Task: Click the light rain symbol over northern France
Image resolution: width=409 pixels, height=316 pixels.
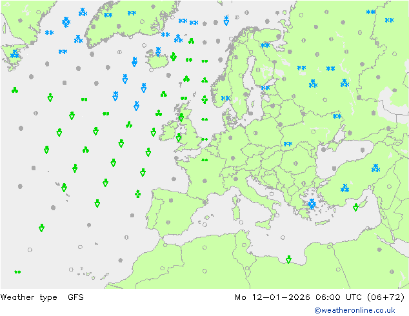Action: [x=204, y=160]
